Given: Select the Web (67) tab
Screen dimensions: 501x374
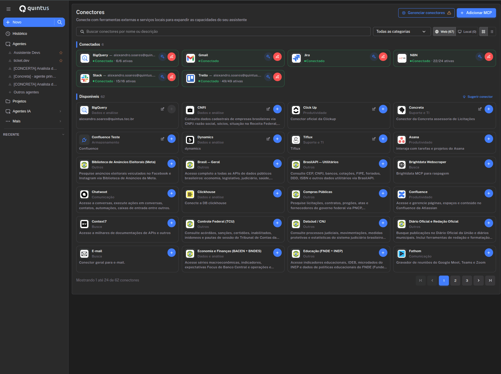Looking at the screenshot, I should pos(444,32).
